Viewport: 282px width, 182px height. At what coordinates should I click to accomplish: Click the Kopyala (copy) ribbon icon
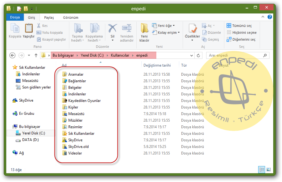point(15,28)
